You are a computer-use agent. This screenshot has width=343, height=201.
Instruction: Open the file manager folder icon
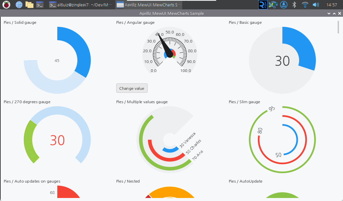[29, 5]
